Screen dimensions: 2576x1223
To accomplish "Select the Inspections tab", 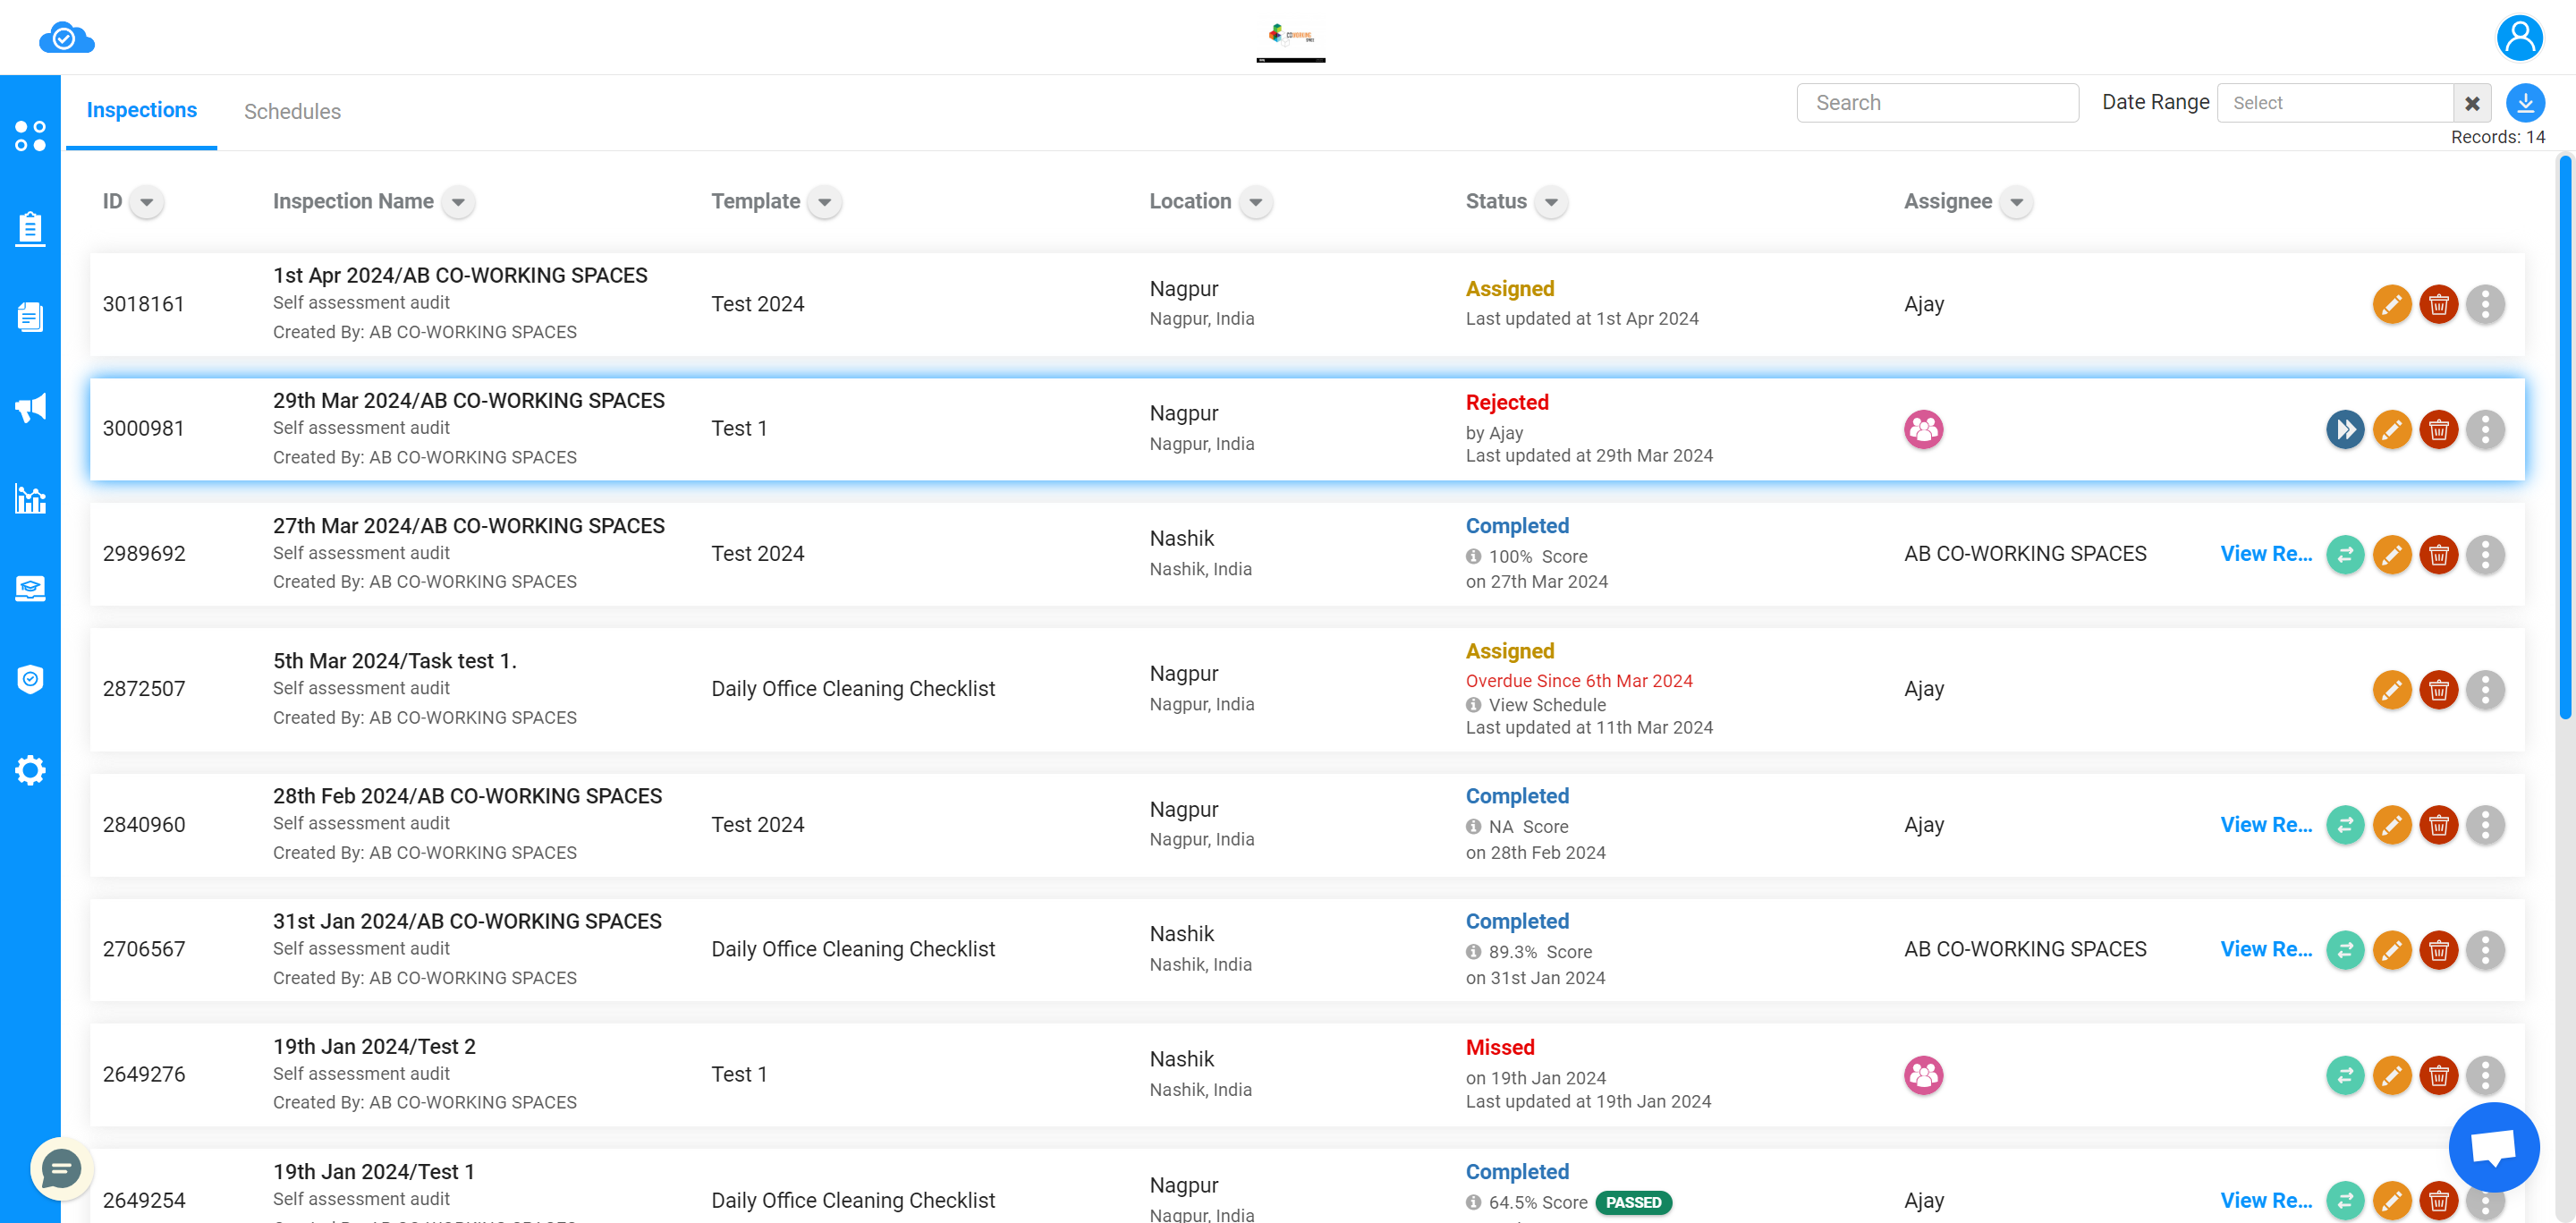I will (x=143, y=112).
